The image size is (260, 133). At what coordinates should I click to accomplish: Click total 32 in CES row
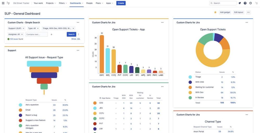click(158, 103)
